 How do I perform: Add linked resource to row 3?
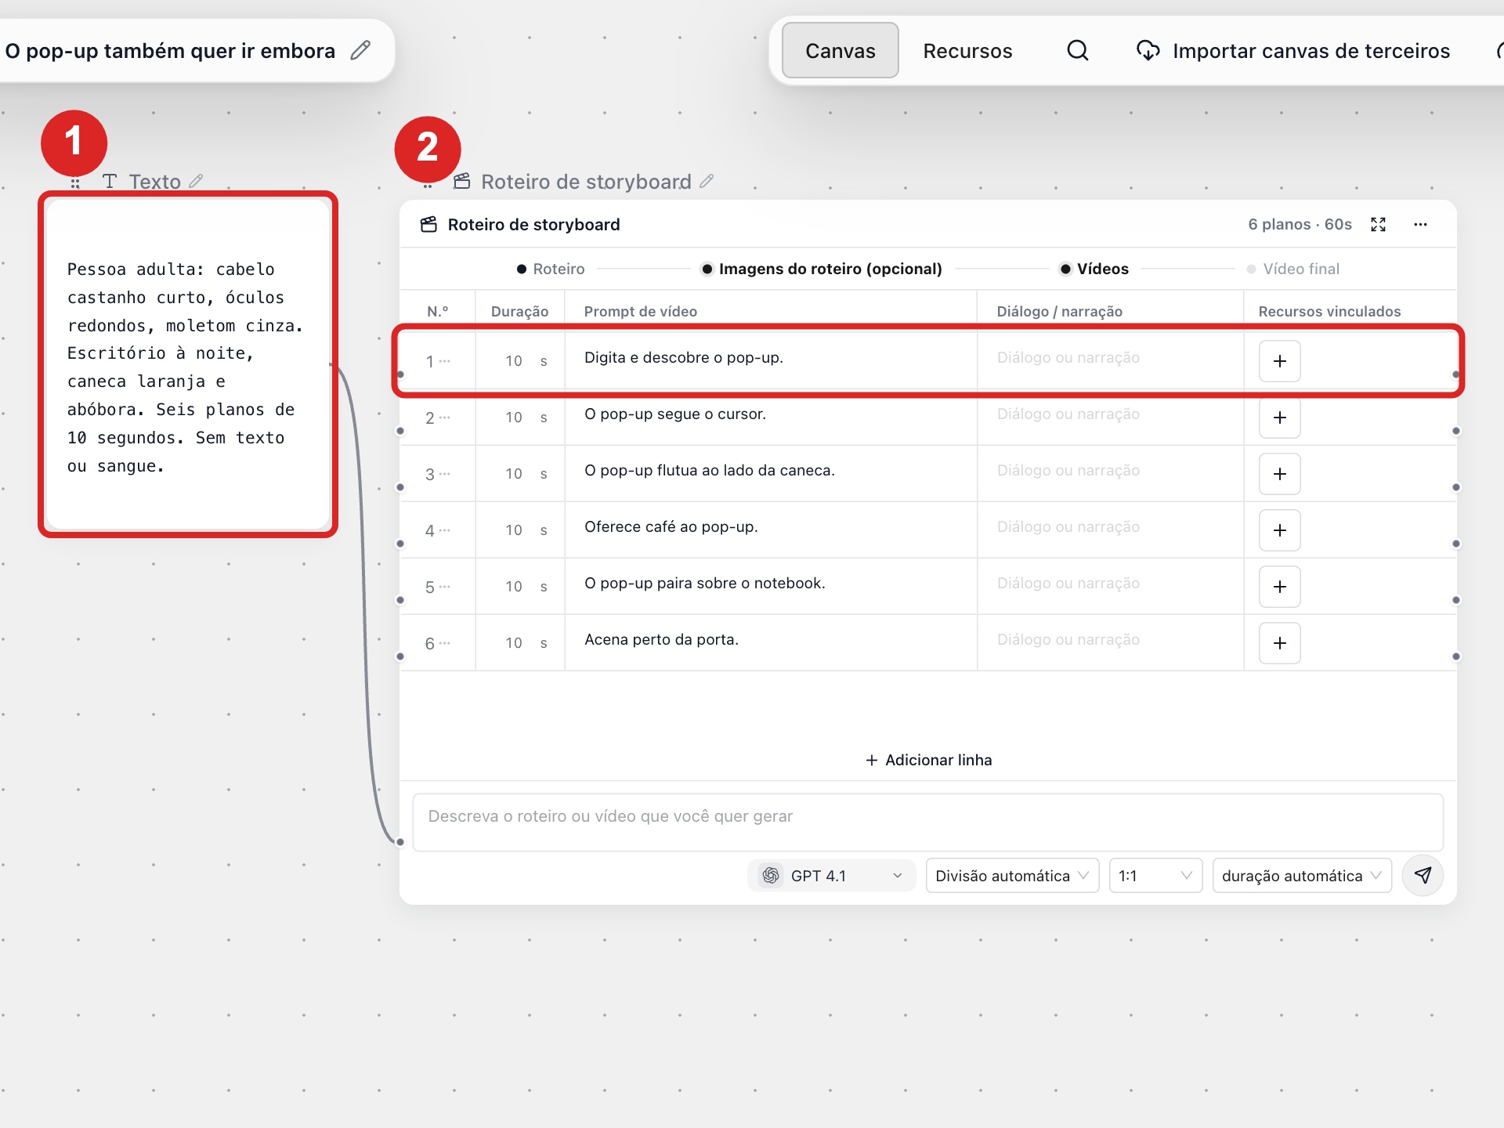pyautogui.click(x=1280, y=474)
